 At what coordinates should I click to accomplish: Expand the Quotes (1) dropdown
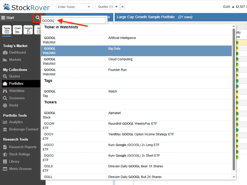[116, 7]
